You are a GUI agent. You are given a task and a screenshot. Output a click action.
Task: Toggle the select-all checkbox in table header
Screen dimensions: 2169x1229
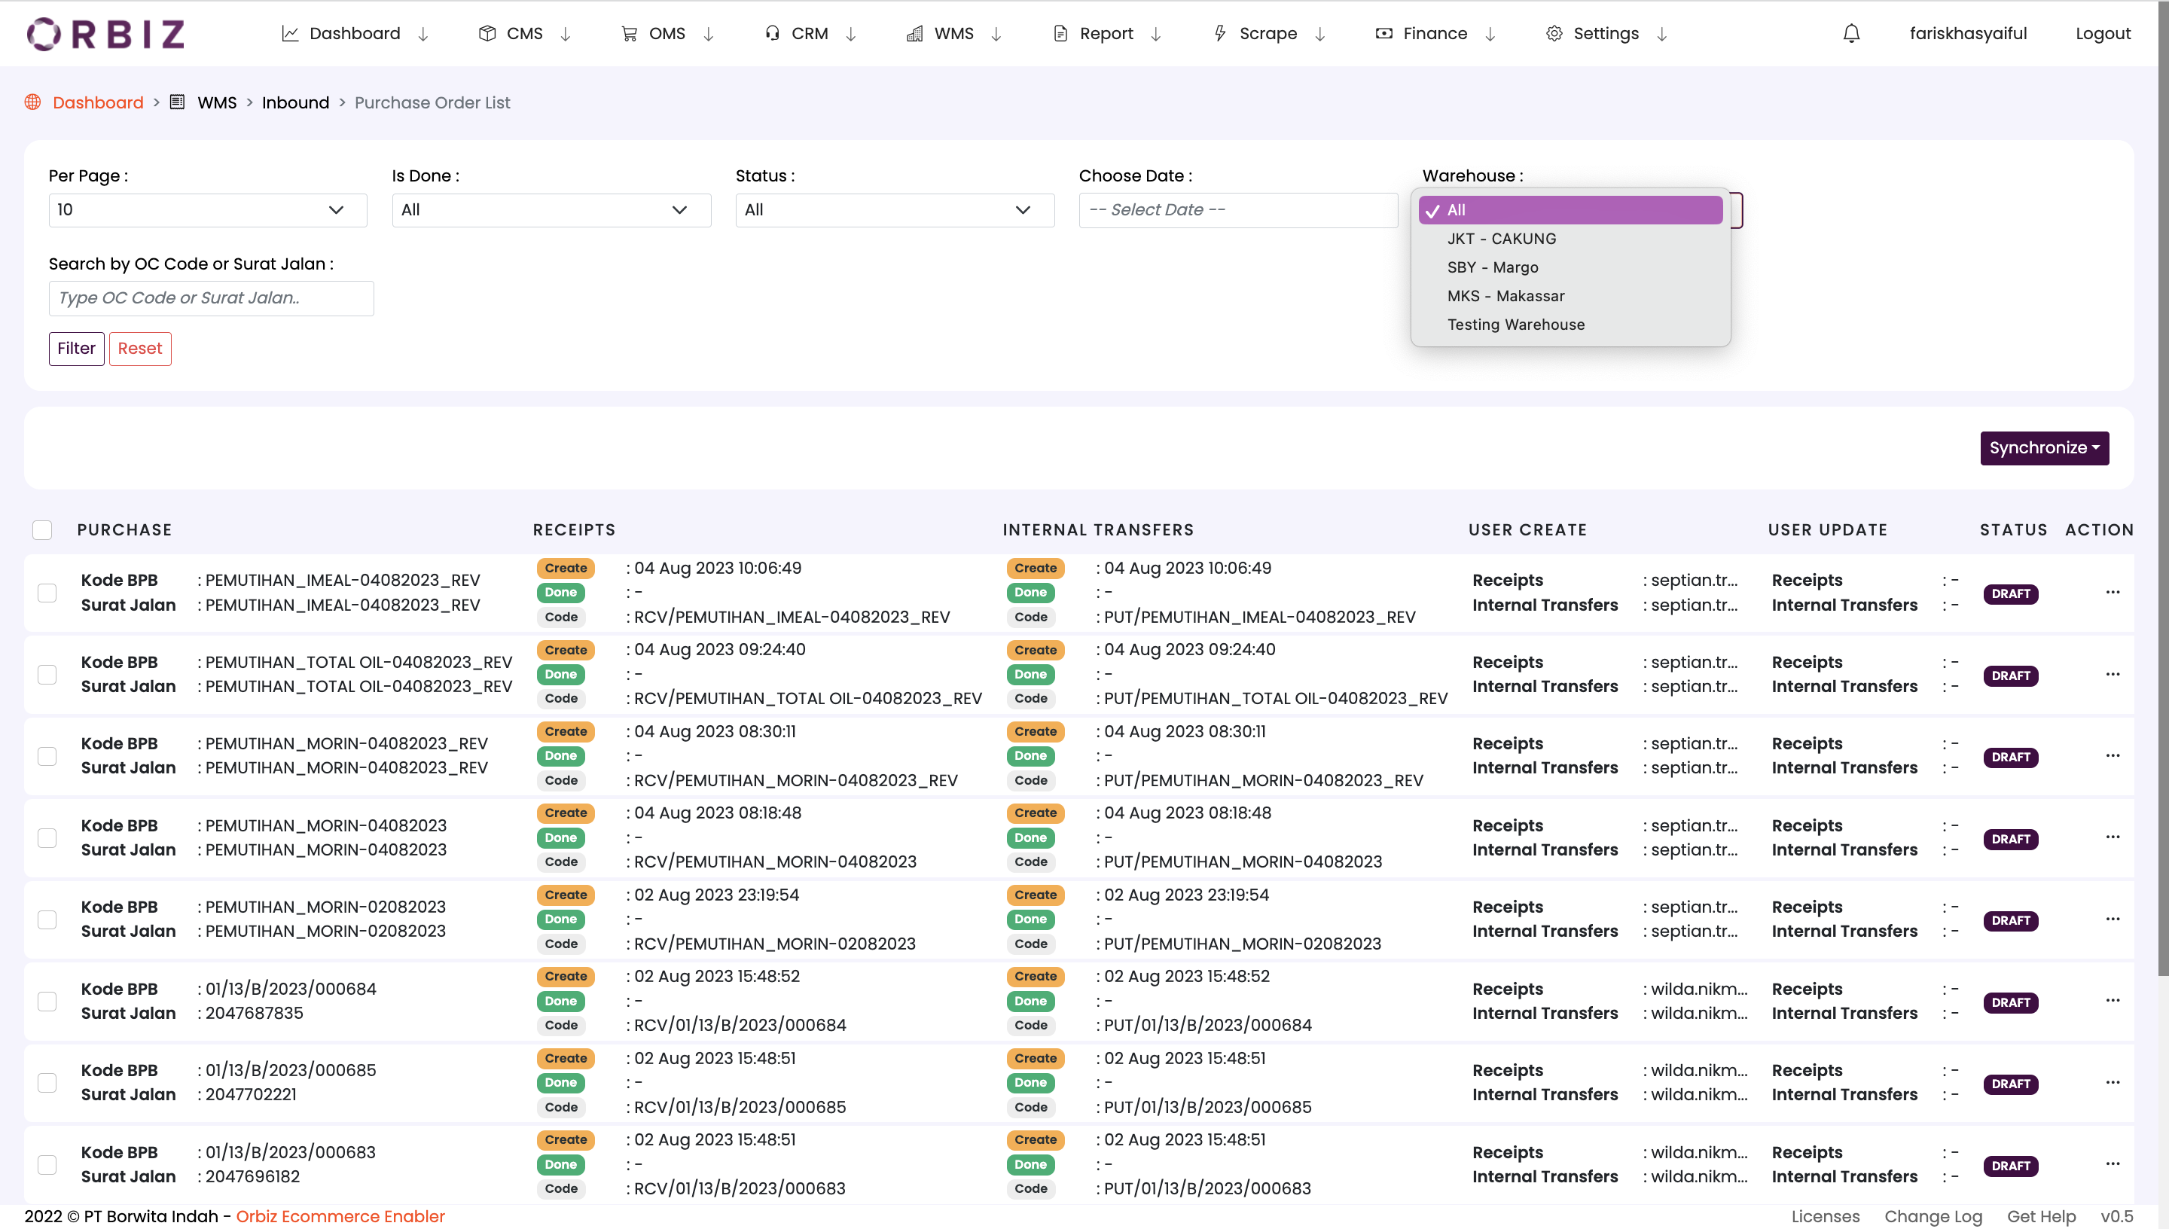pyautogui.click(x=42, y=530)
